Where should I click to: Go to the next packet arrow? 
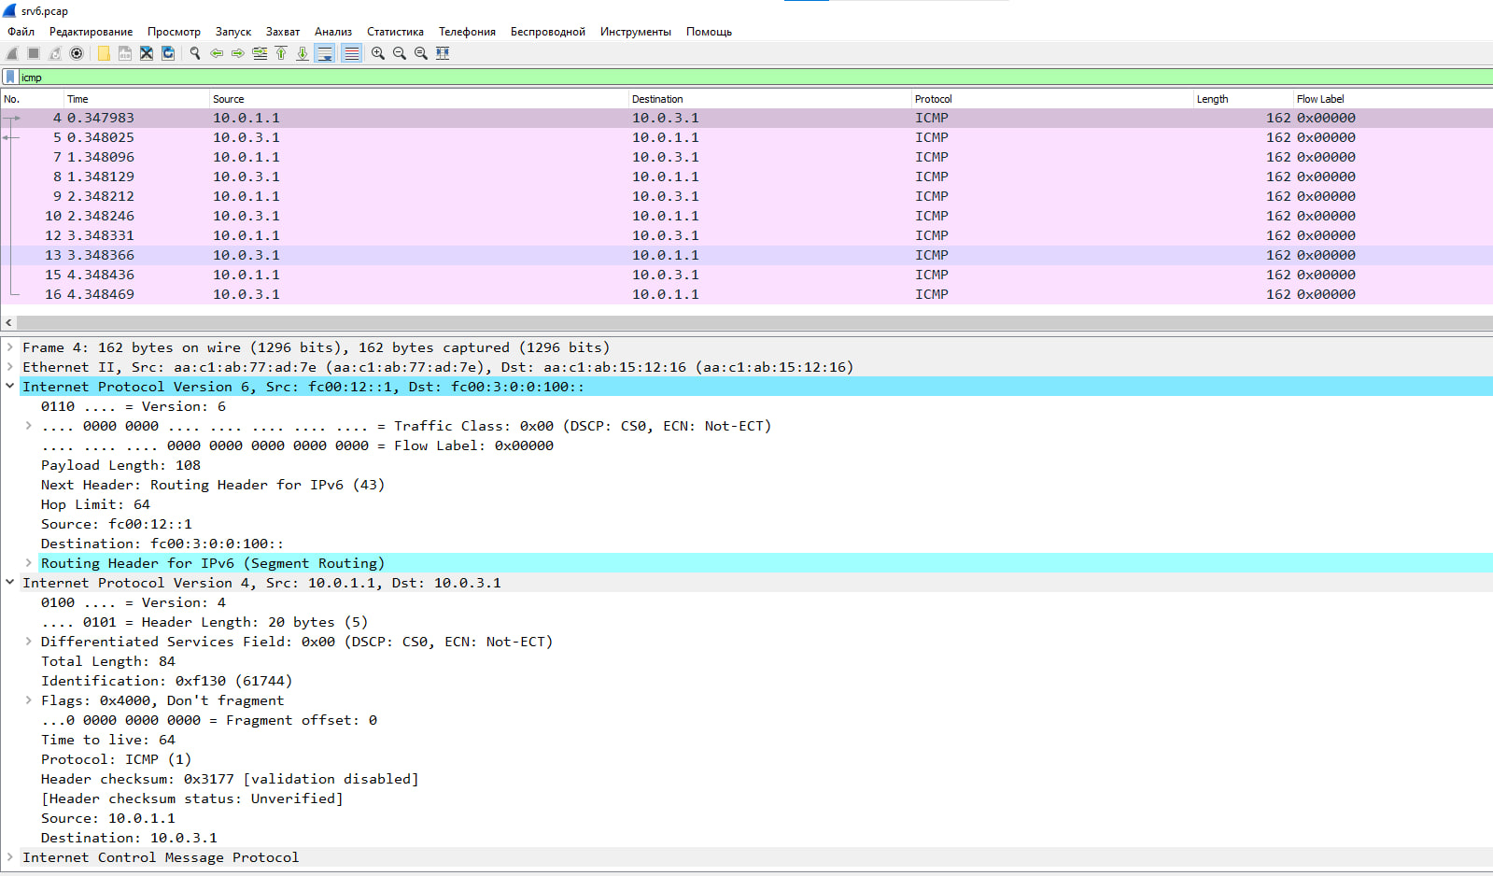(238, 53)
